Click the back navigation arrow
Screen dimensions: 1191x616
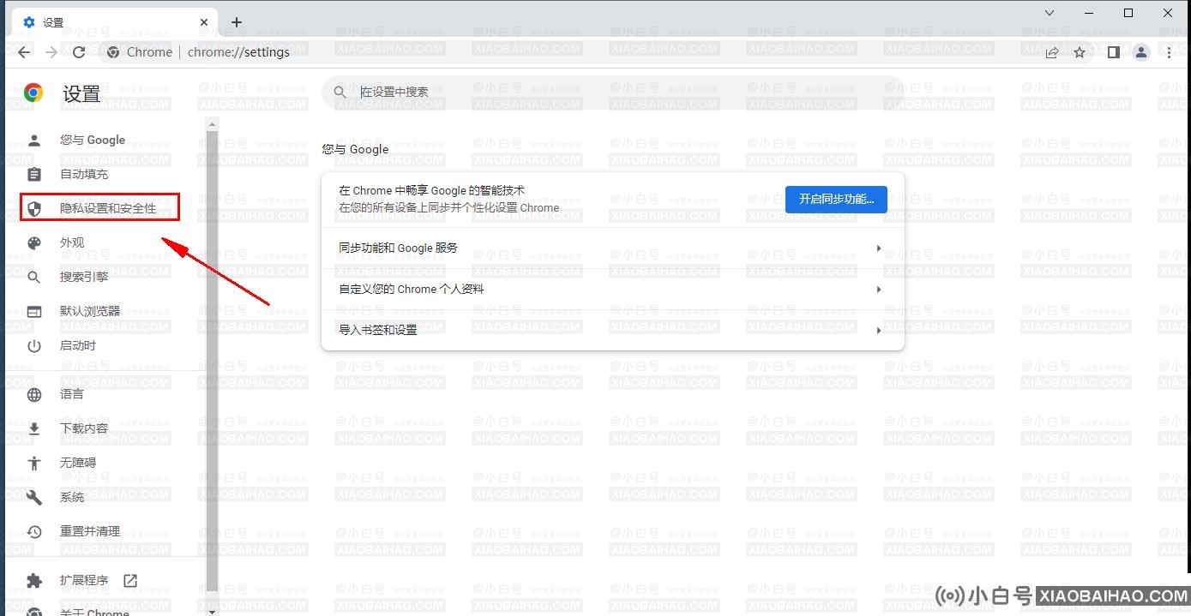click(24, 52)
